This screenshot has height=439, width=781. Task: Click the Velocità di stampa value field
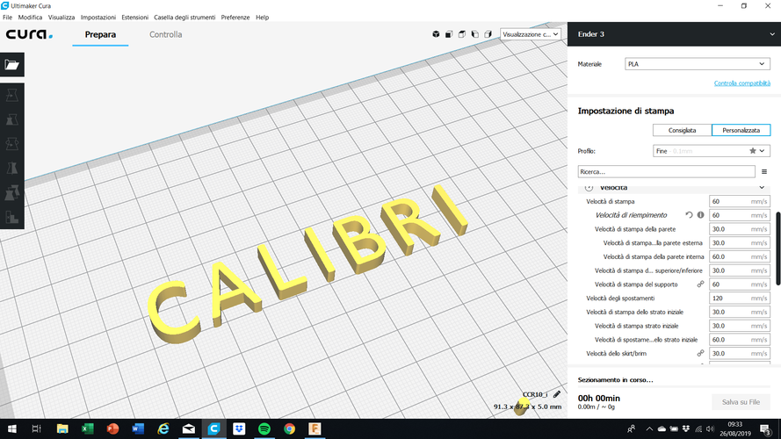click(739, 202)
